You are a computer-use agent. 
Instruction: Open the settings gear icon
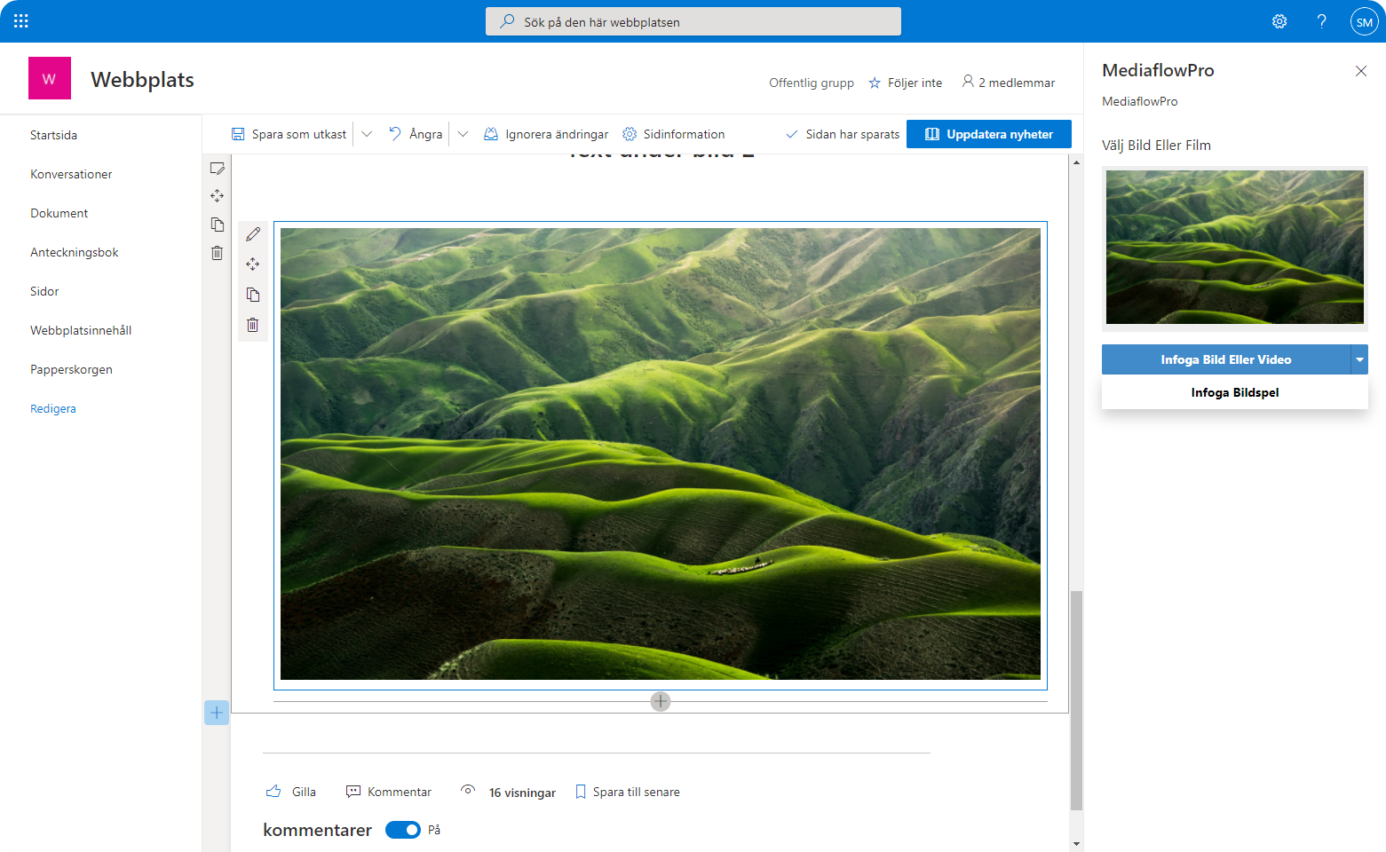[1279, 21]
